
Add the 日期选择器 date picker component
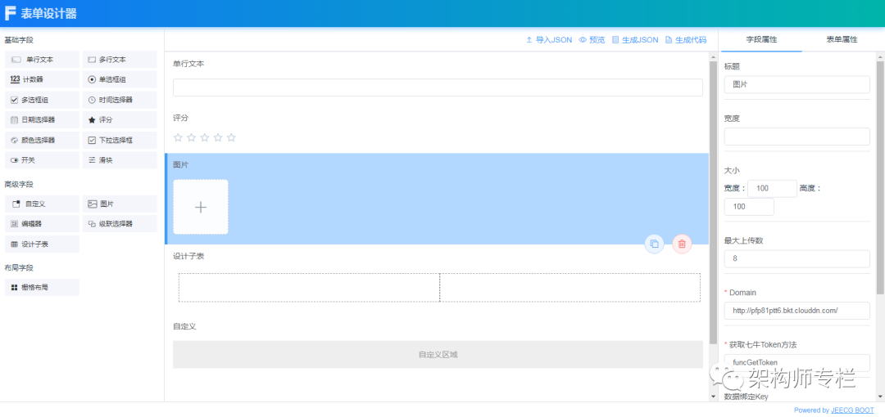(x=42, y=120)
